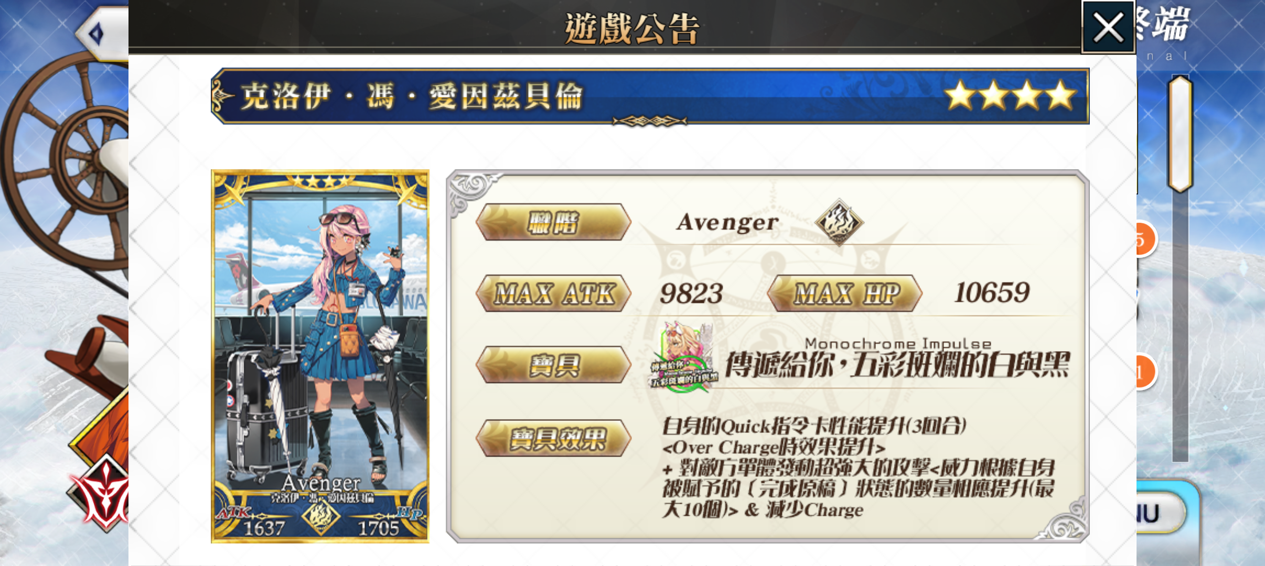
Task: Click the 克洛伊・馮・愛因茲貝倫 name banner
Action: click(650, 96)
